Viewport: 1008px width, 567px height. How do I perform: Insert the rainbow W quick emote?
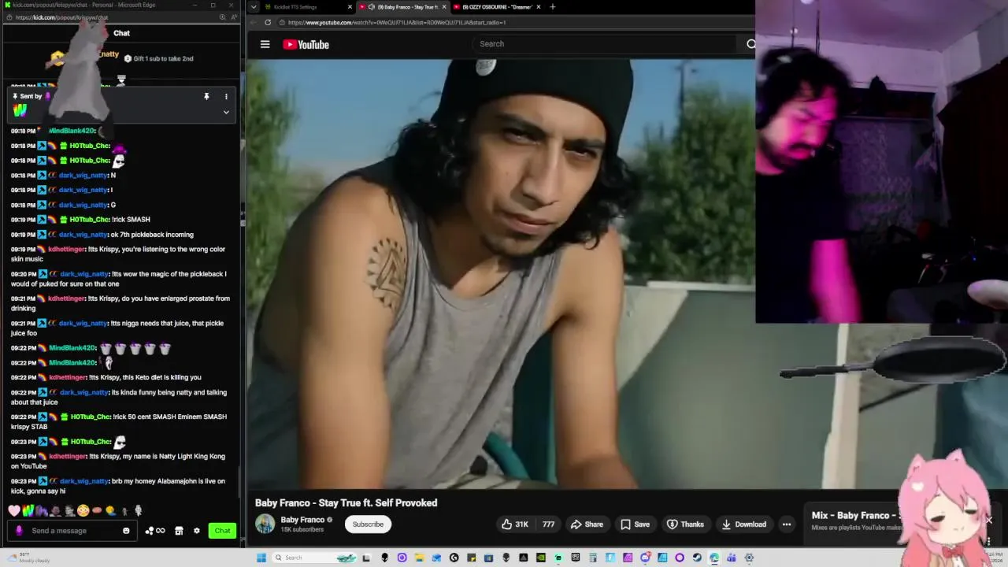point(28,511)
